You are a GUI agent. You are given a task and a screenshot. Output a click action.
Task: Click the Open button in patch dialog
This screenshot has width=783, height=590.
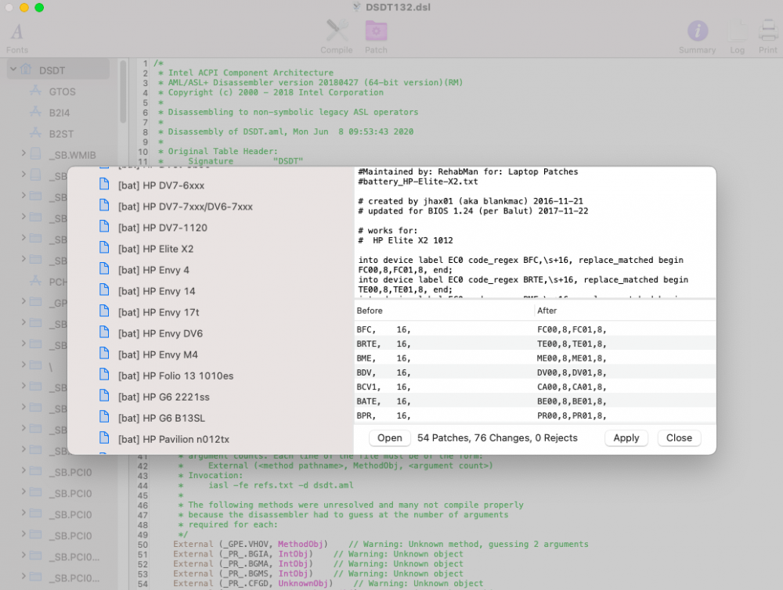coord(389,437)
